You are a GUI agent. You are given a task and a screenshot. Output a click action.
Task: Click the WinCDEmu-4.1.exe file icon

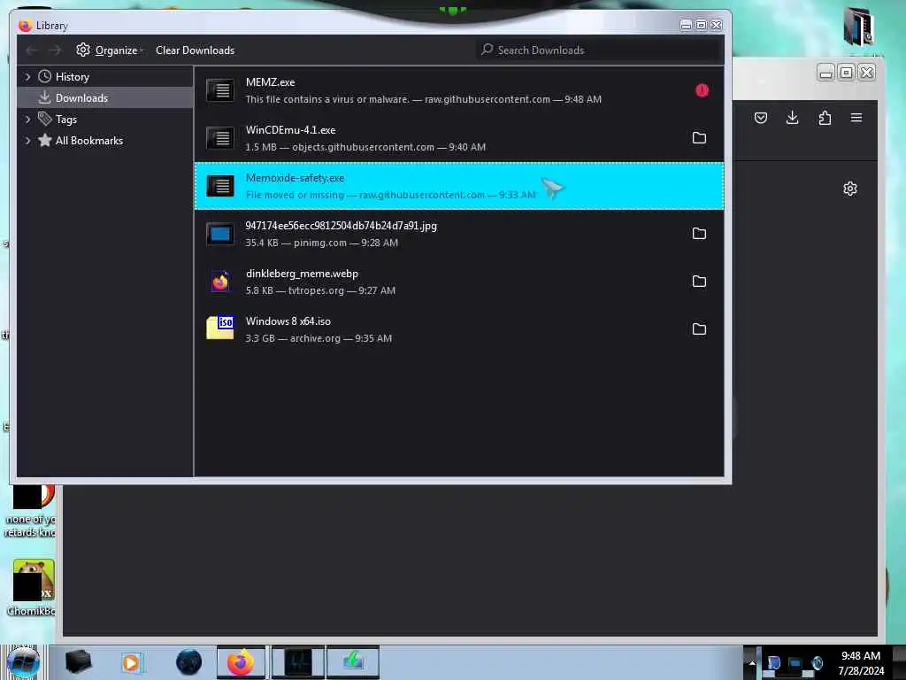pyautogui.click(x=220, y=138)
